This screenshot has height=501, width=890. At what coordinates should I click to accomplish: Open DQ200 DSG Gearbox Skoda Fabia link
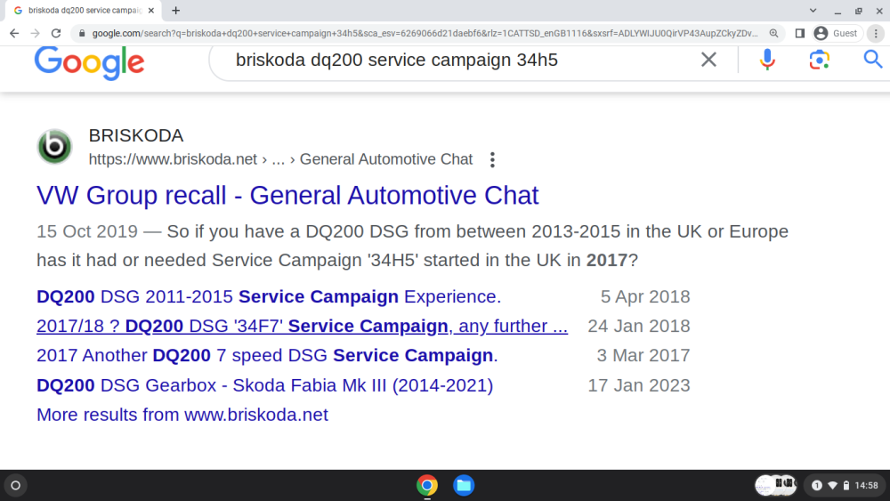(264, 386)
